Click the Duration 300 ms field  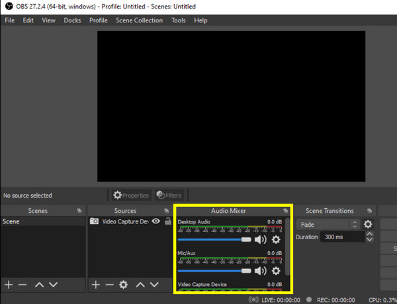[343, 237]
